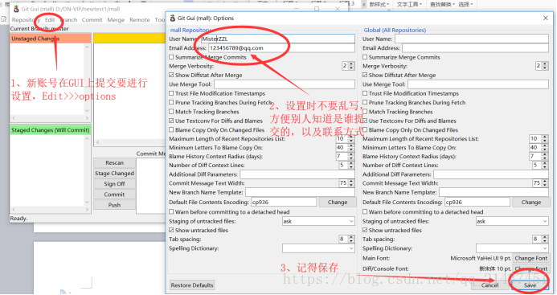Focus the mall repository User Name field

(278, 39)
